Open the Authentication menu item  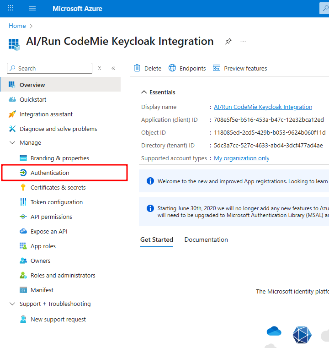[x=50, y=173]
